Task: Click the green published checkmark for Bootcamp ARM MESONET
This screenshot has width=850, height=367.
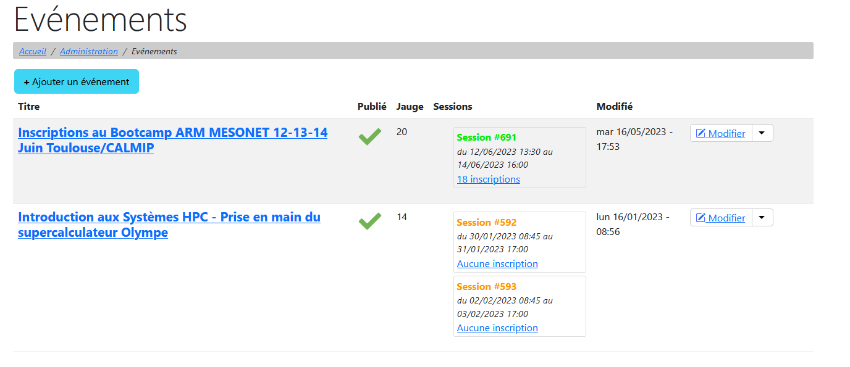Action: click(370, 136)
